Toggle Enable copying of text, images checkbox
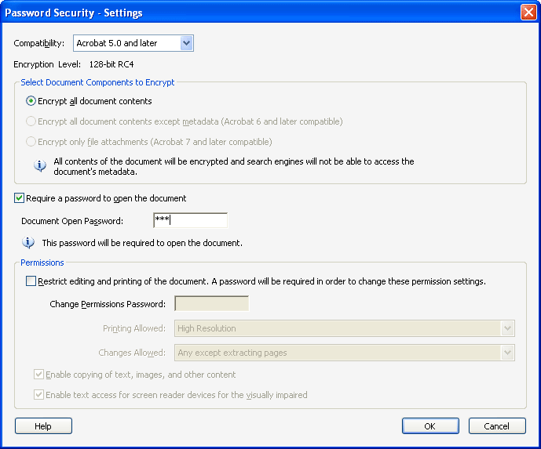The image size is (541, 449). [39, 375]
